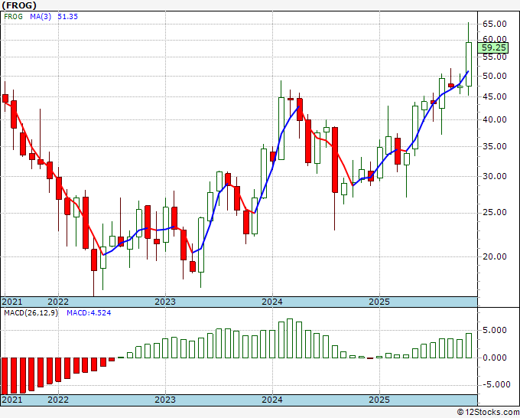The image size is (520, 418).
Task: Click the 40.00 price axis label
Action: click(495, 119)
